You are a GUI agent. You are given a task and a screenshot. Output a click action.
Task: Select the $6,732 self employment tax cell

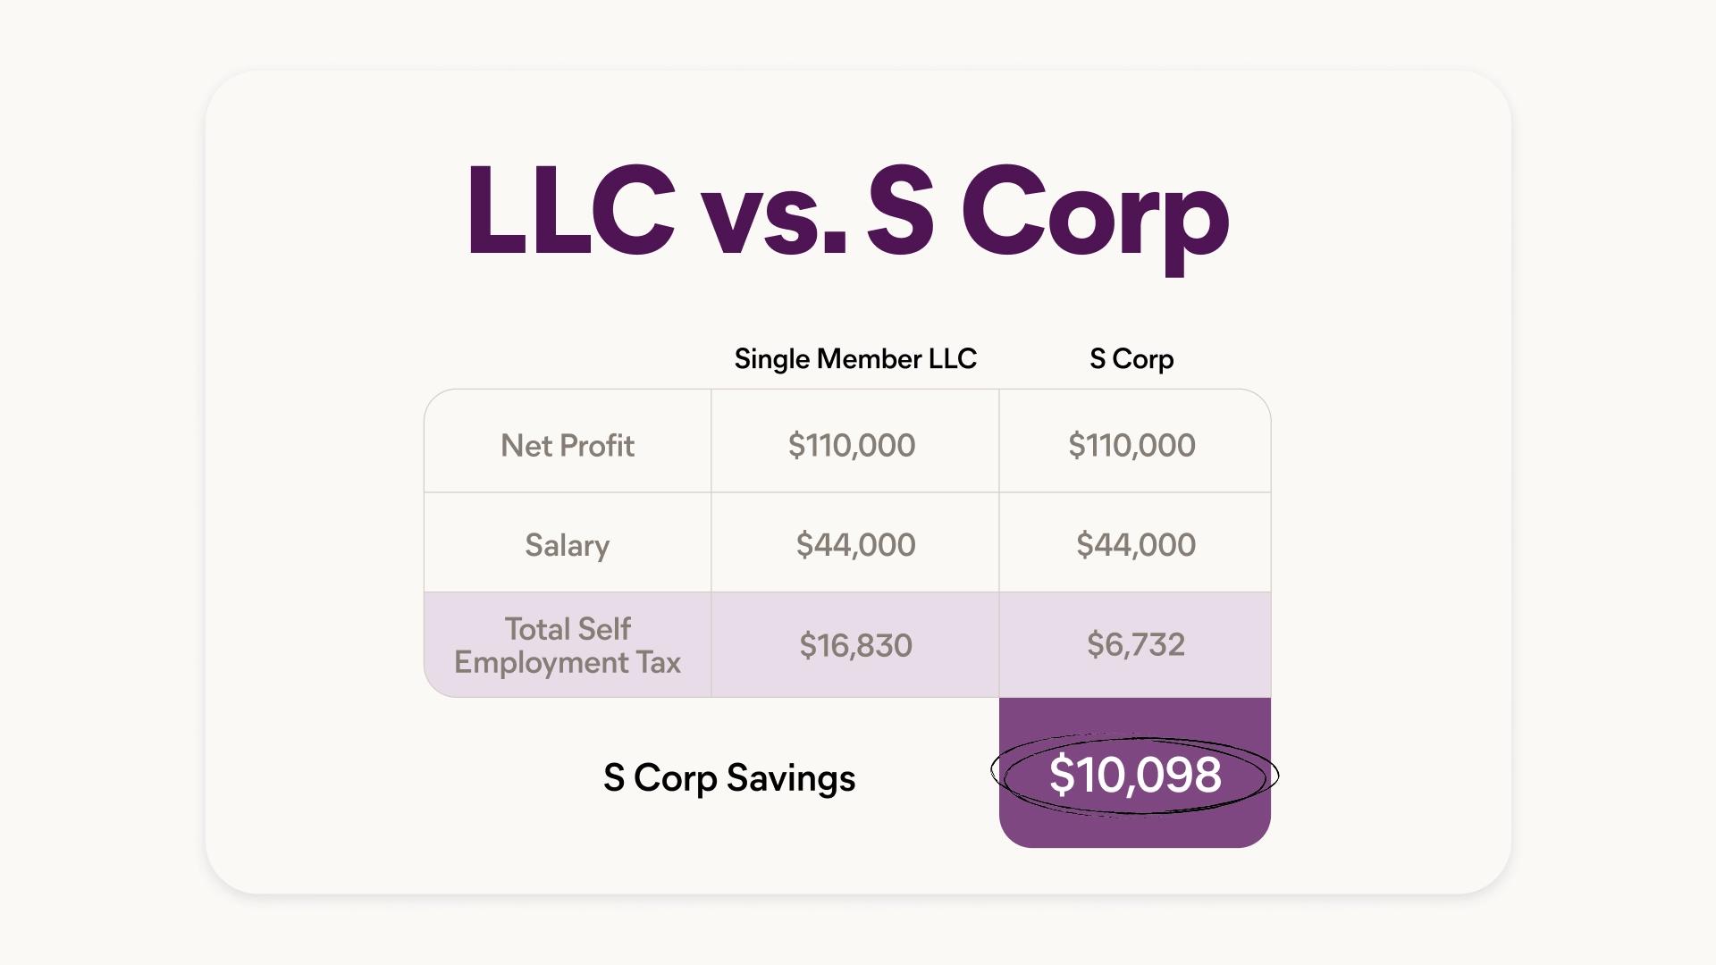1135,644
